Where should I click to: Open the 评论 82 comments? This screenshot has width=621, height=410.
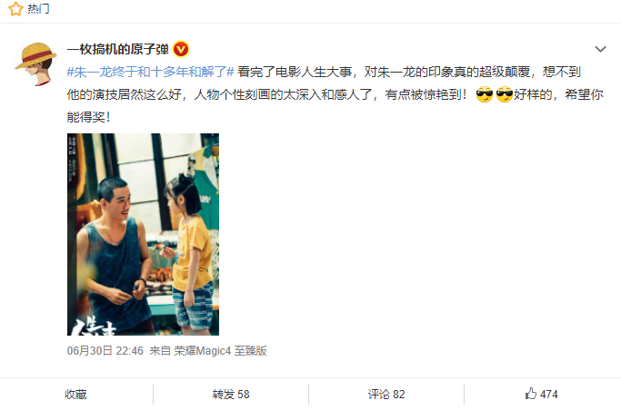[386, 395]
